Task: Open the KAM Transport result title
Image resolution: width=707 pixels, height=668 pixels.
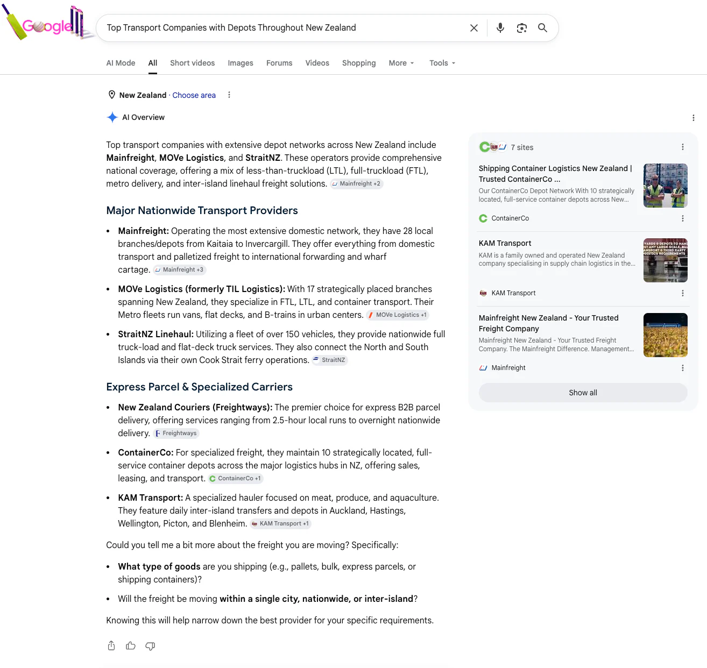Action: click(505, 243)
